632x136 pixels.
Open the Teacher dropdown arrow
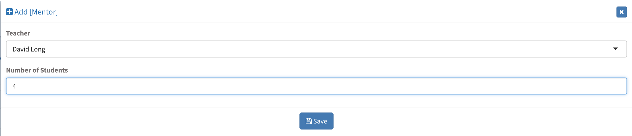pos(615,49)
